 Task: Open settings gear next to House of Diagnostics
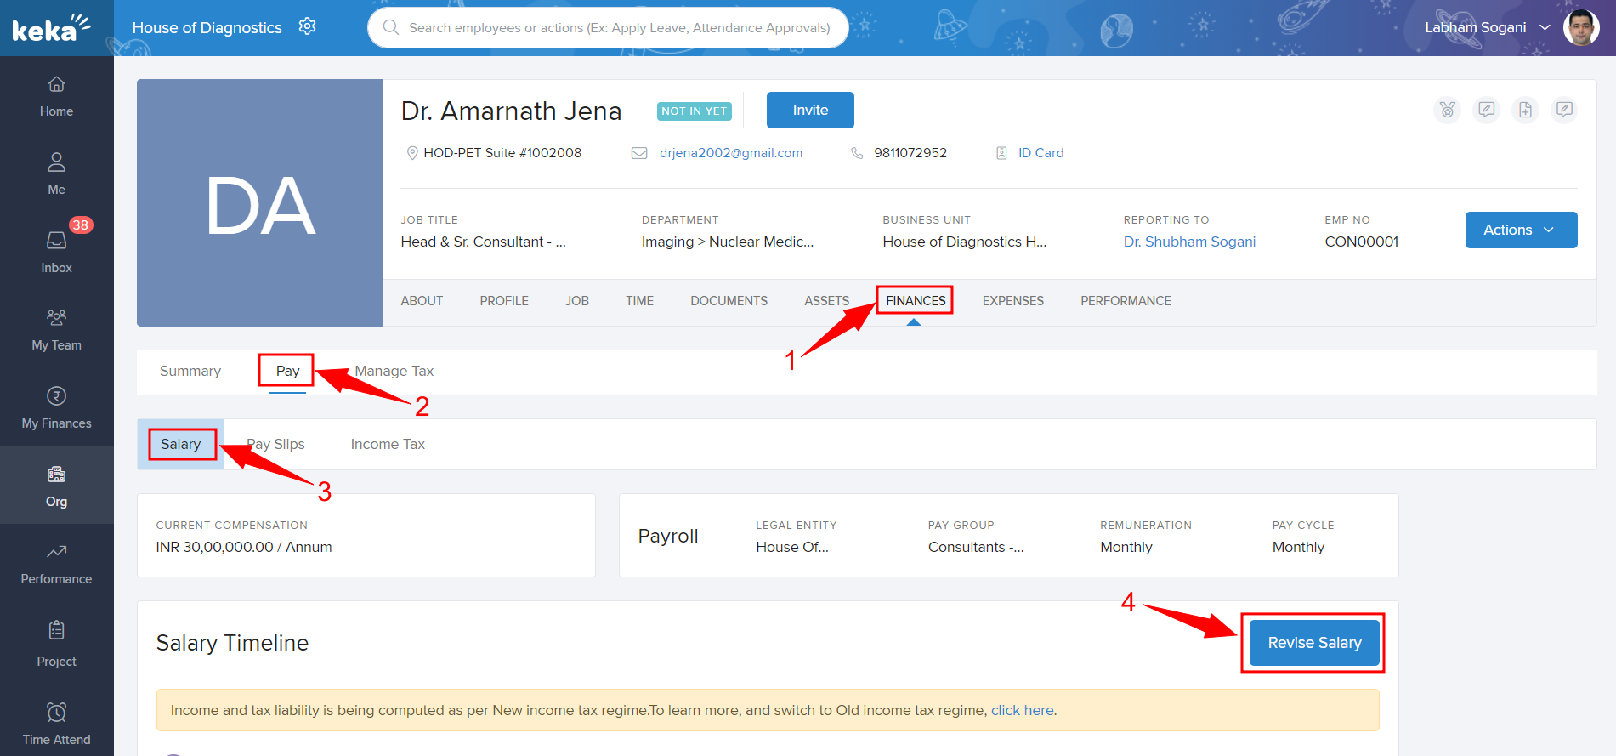pyautogui.click(x=307, y=26)
